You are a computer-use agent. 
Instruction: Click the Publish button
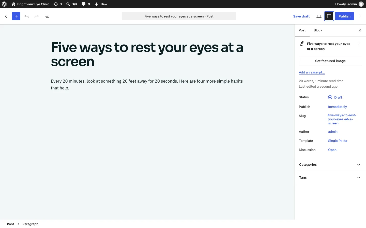(344, 16)
